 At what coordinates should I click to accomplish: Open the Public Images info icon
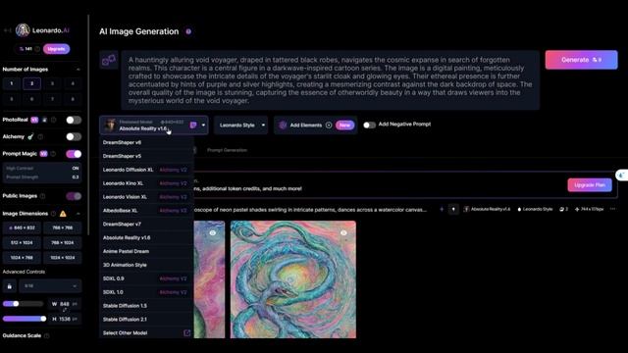click(x=42, y=196)
